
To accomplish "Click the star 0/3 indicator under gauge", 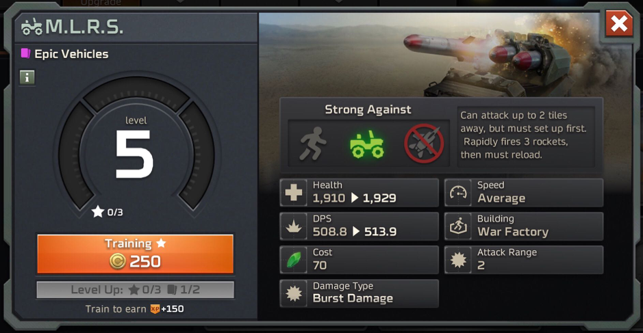I will (108, 212).
